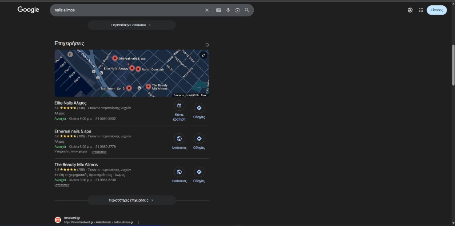Click the Nail Room -Str10- map pin
Screen dimensions: 455x226
(x=129, y=88)
